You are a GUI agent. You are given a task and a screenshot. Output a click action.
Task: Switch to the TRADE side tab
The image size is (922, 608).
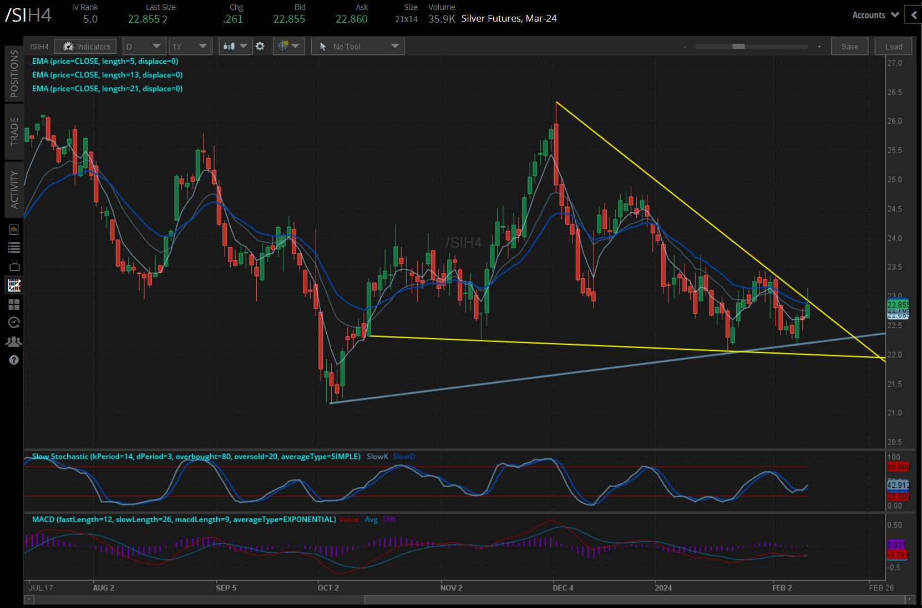[14, 131]
